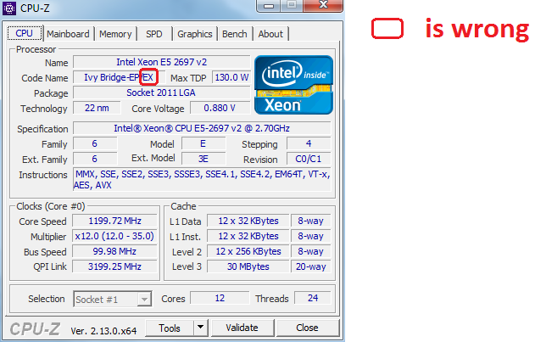Click the Multiplier value x12.0 (12.0 - 35.0)
This screenshot has width=535, height=342.
point(114,237)
